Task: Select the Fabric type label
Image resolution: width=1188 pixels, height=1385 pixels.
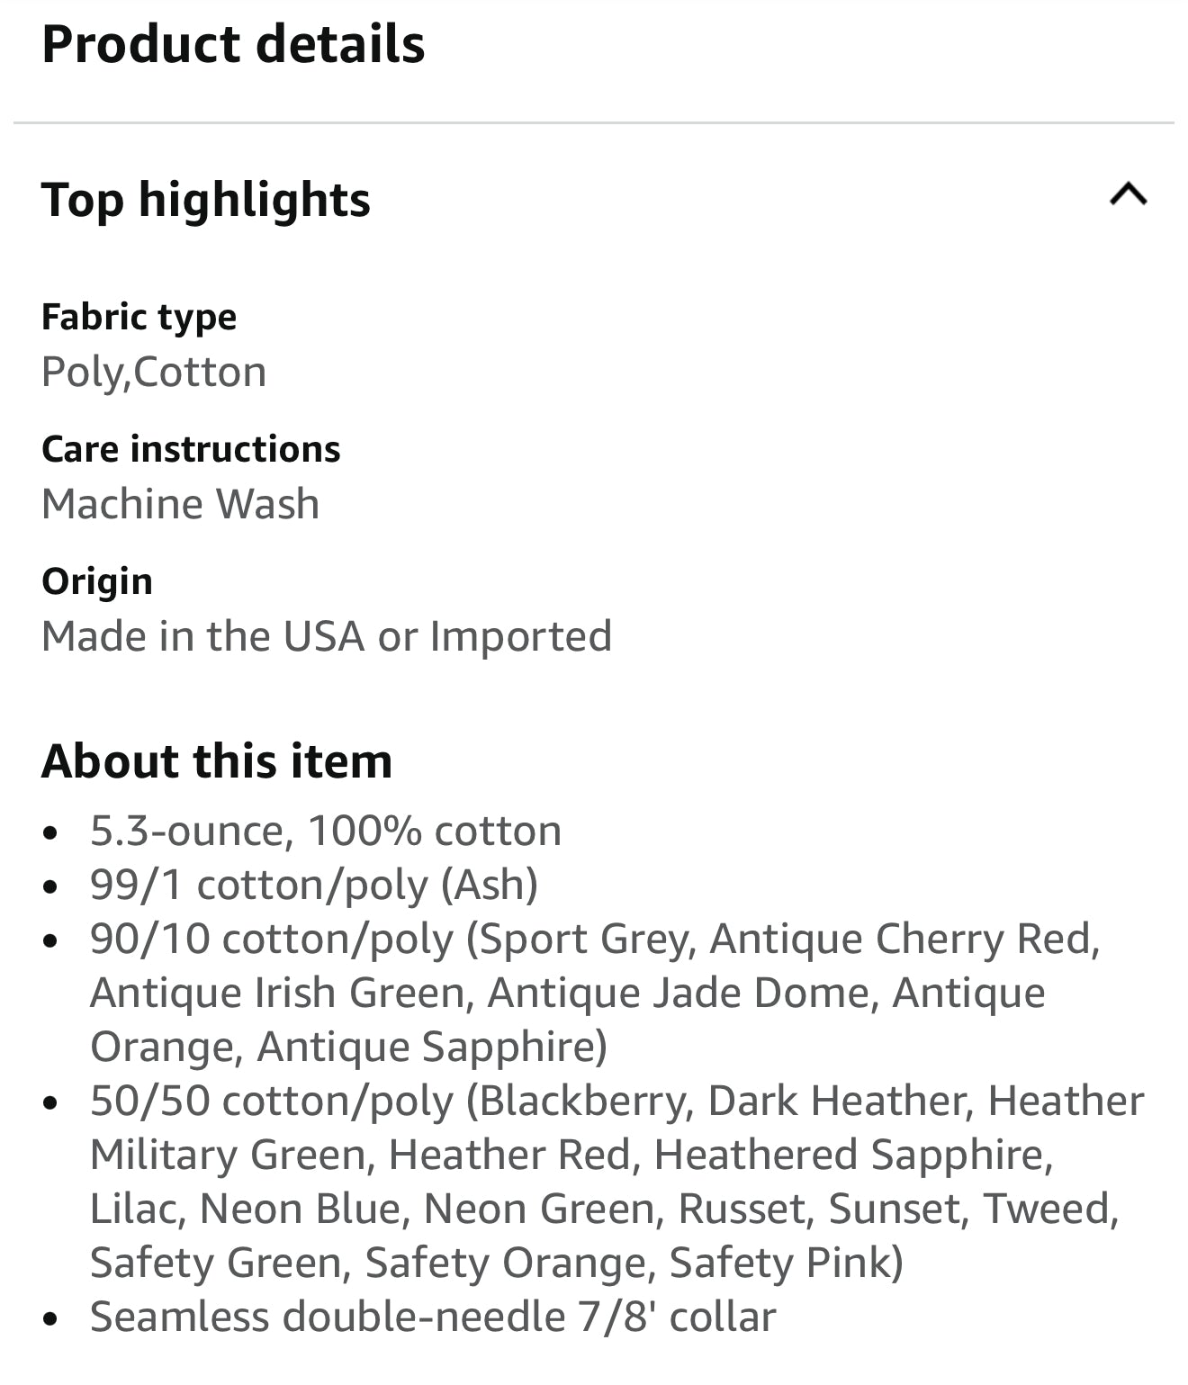Action: tap(139, 317)
